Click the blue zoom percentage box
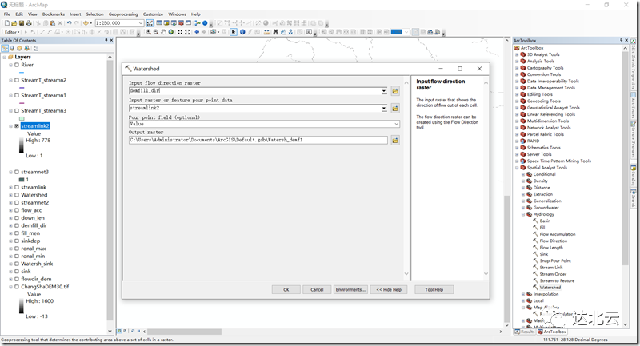 (x=396, y=32)
